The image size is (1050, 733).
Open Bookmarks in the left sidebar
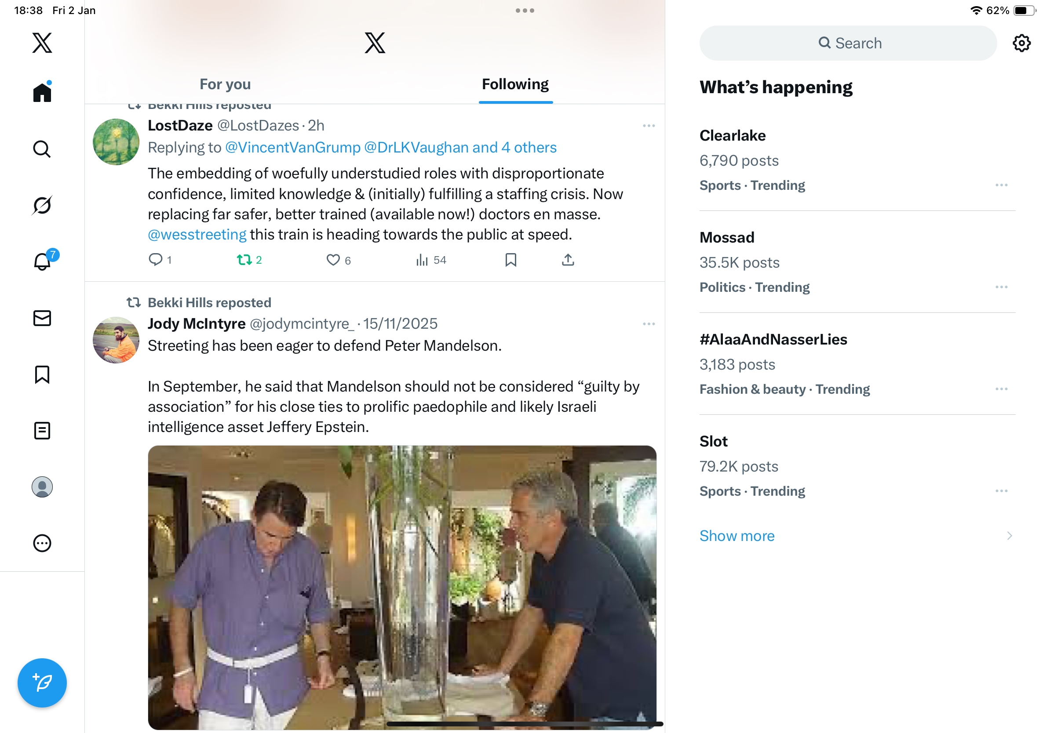(42, 374)
